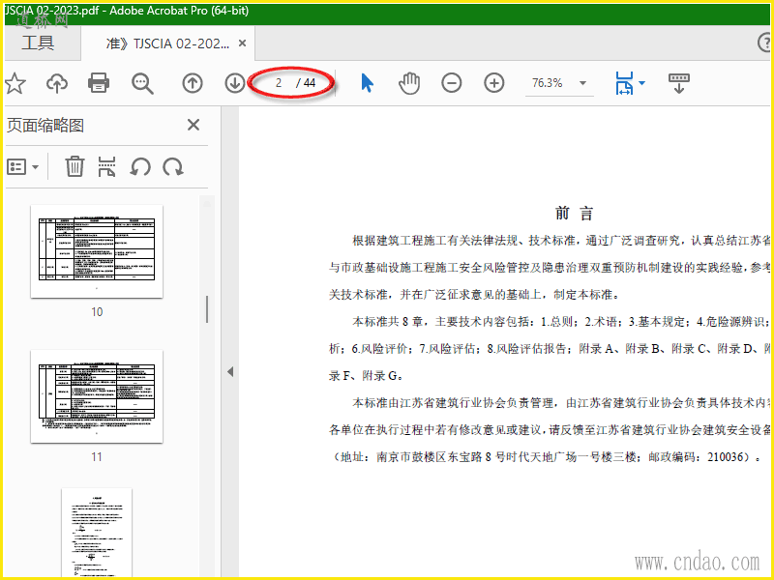Bookmark the file with the star icon

point(15,83)
